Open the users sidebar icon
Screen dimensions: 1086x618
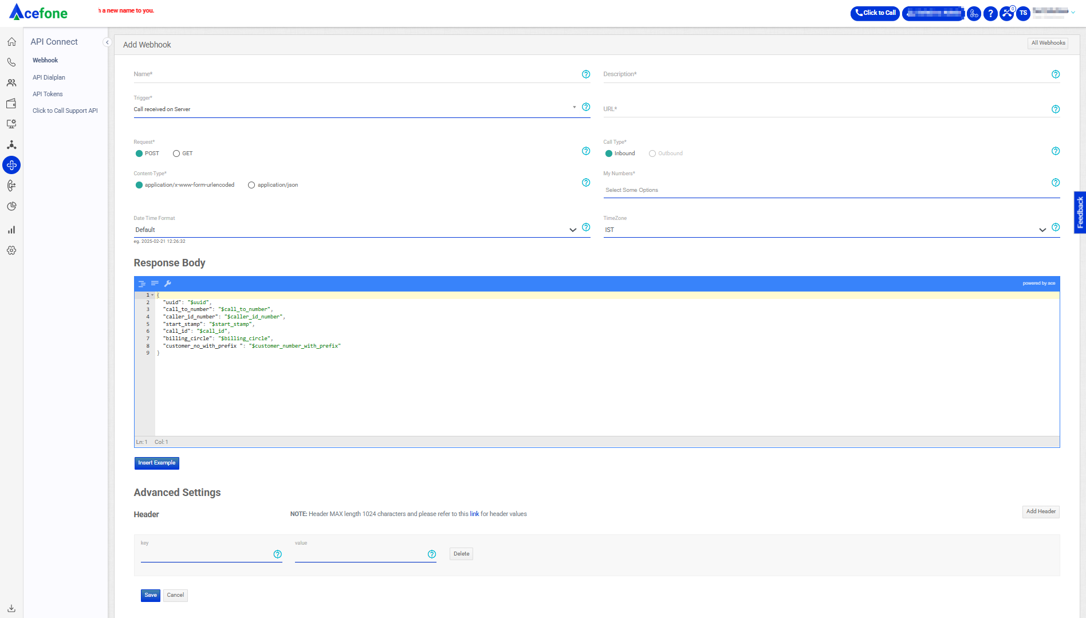click(11, 83)
